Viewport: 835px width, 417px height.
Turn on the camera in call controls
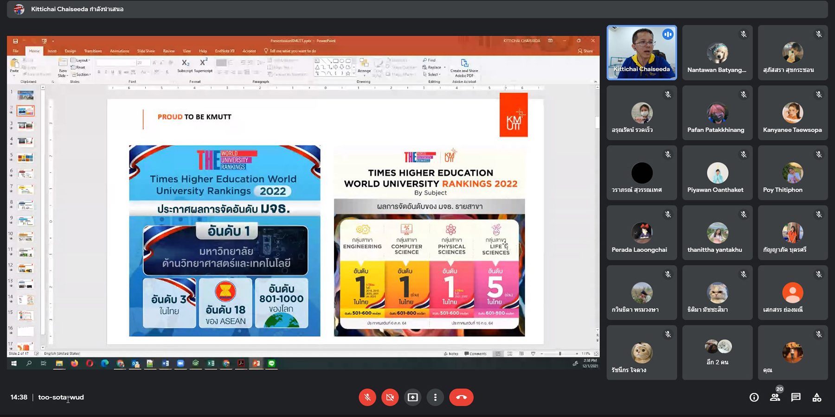click(390, 397)
